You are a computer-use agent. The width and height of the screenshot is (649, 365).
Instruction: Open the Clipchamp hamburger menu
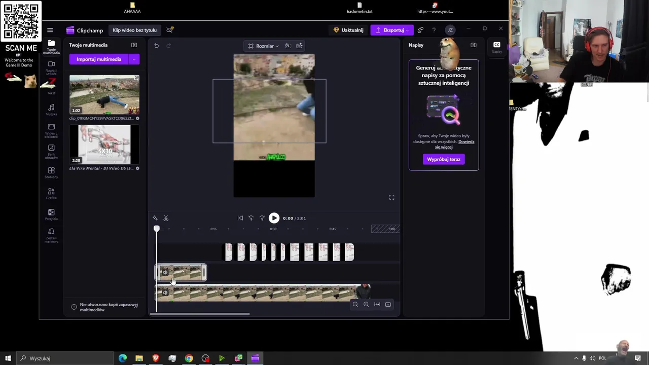click(x=50, y=30)
